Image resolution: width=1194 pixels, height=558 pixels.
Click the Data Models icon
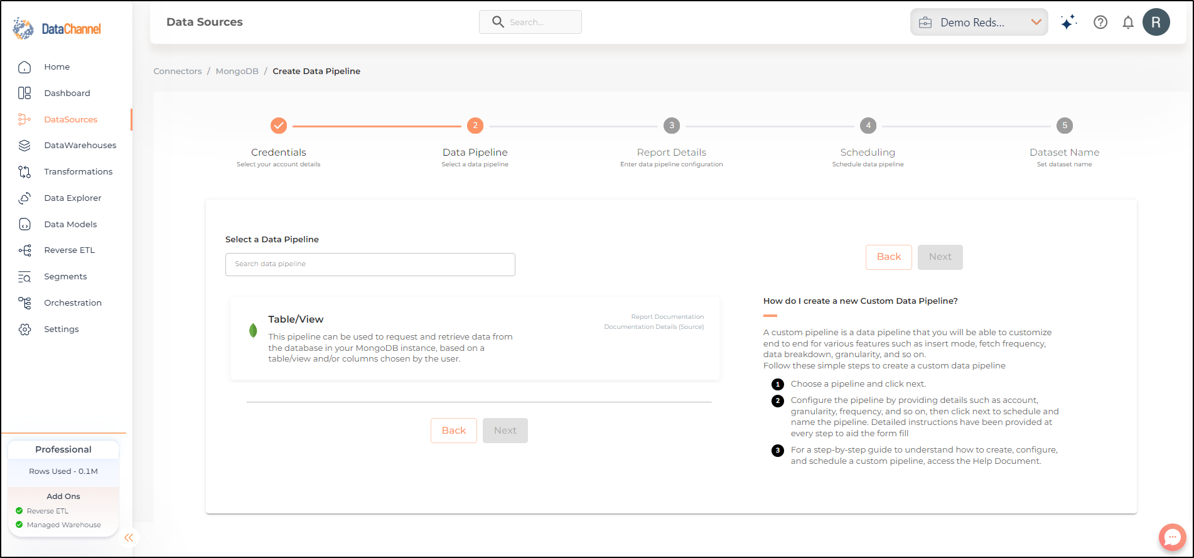pos(24,224)
